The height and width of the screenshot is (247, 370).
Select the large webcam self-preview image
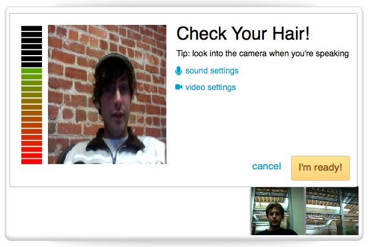point(107,94)
